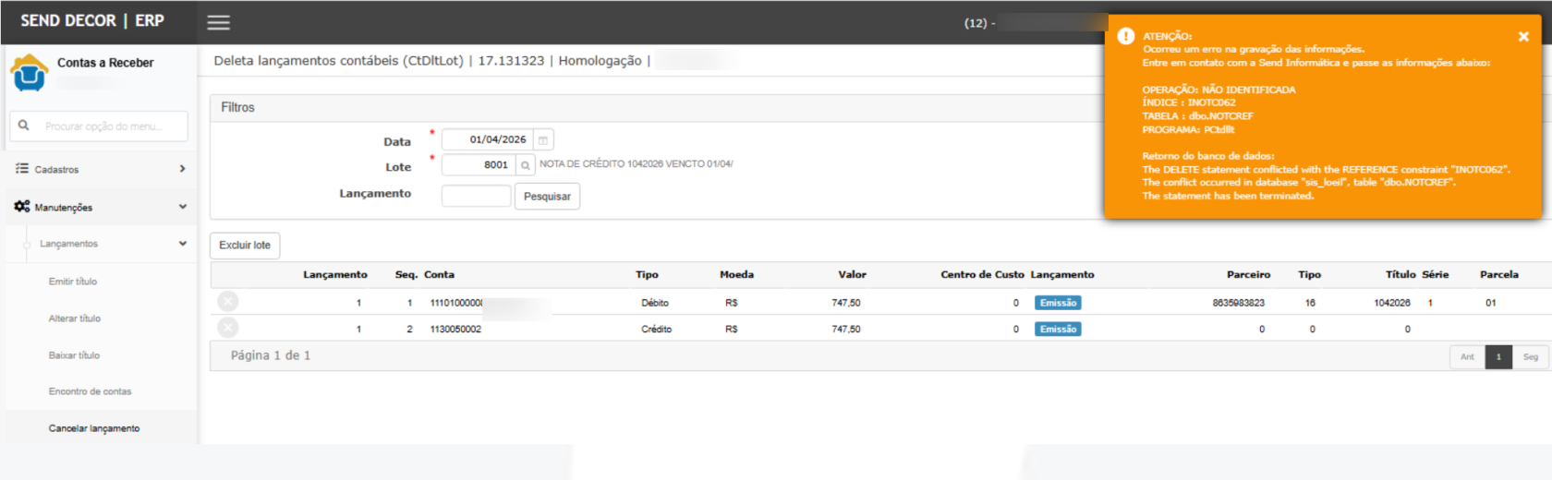Click the (12) indicator in top bar
The height and width of the screenshot is (480, 1552).
976,23
